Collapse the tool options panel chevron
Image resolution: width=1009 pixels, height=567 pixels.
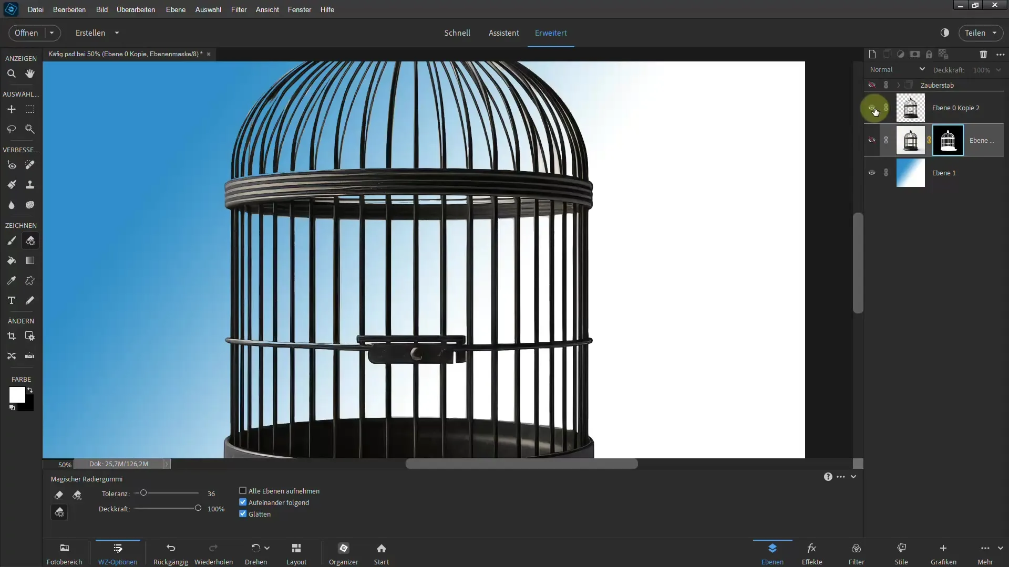coord(853,477)
